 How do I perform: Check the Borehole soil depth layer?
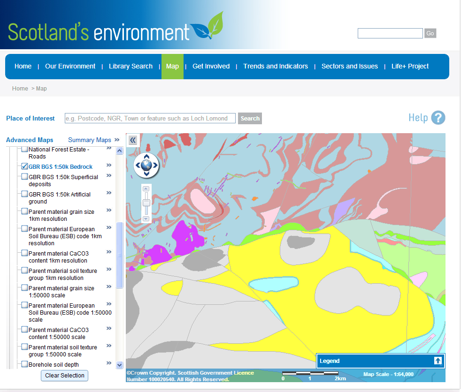(24, 364)
